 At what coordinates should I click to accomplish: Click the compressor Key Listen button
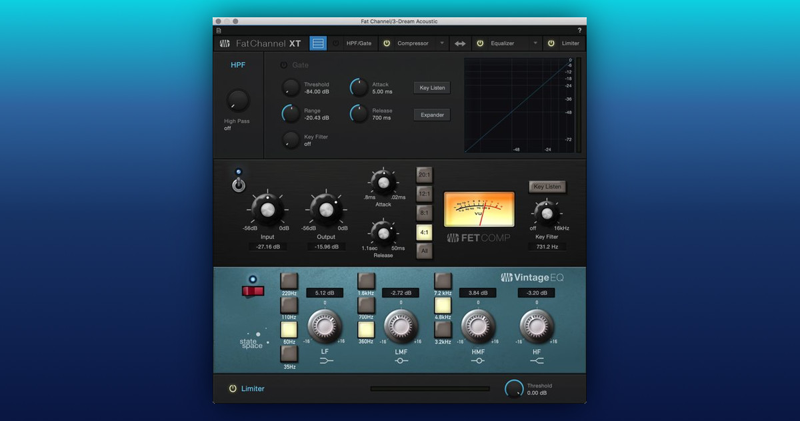tap(547, 187)
